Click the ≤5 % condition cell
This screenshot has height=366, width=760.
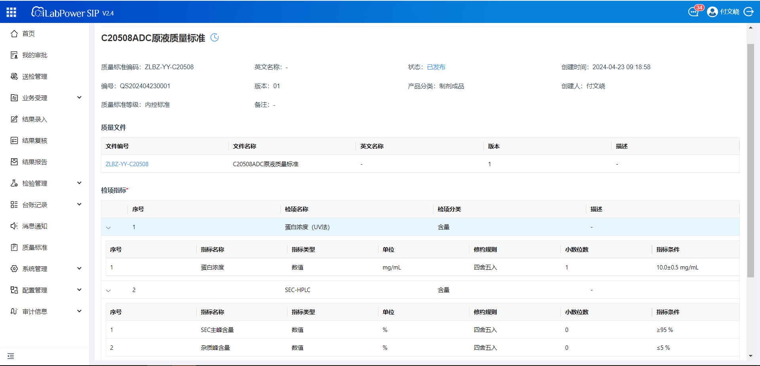pyautogui.click(x=663, y=348)
